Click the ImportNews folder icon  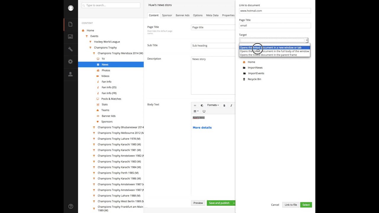pyautogui.click(x=244, y=68)
